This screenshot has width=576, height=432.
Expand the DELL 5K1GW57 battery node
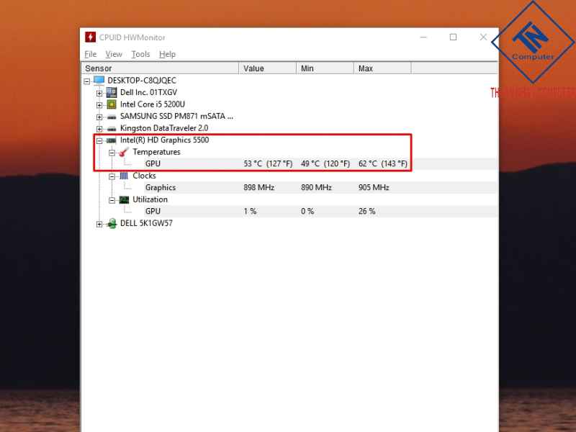[x=99, y=224]
